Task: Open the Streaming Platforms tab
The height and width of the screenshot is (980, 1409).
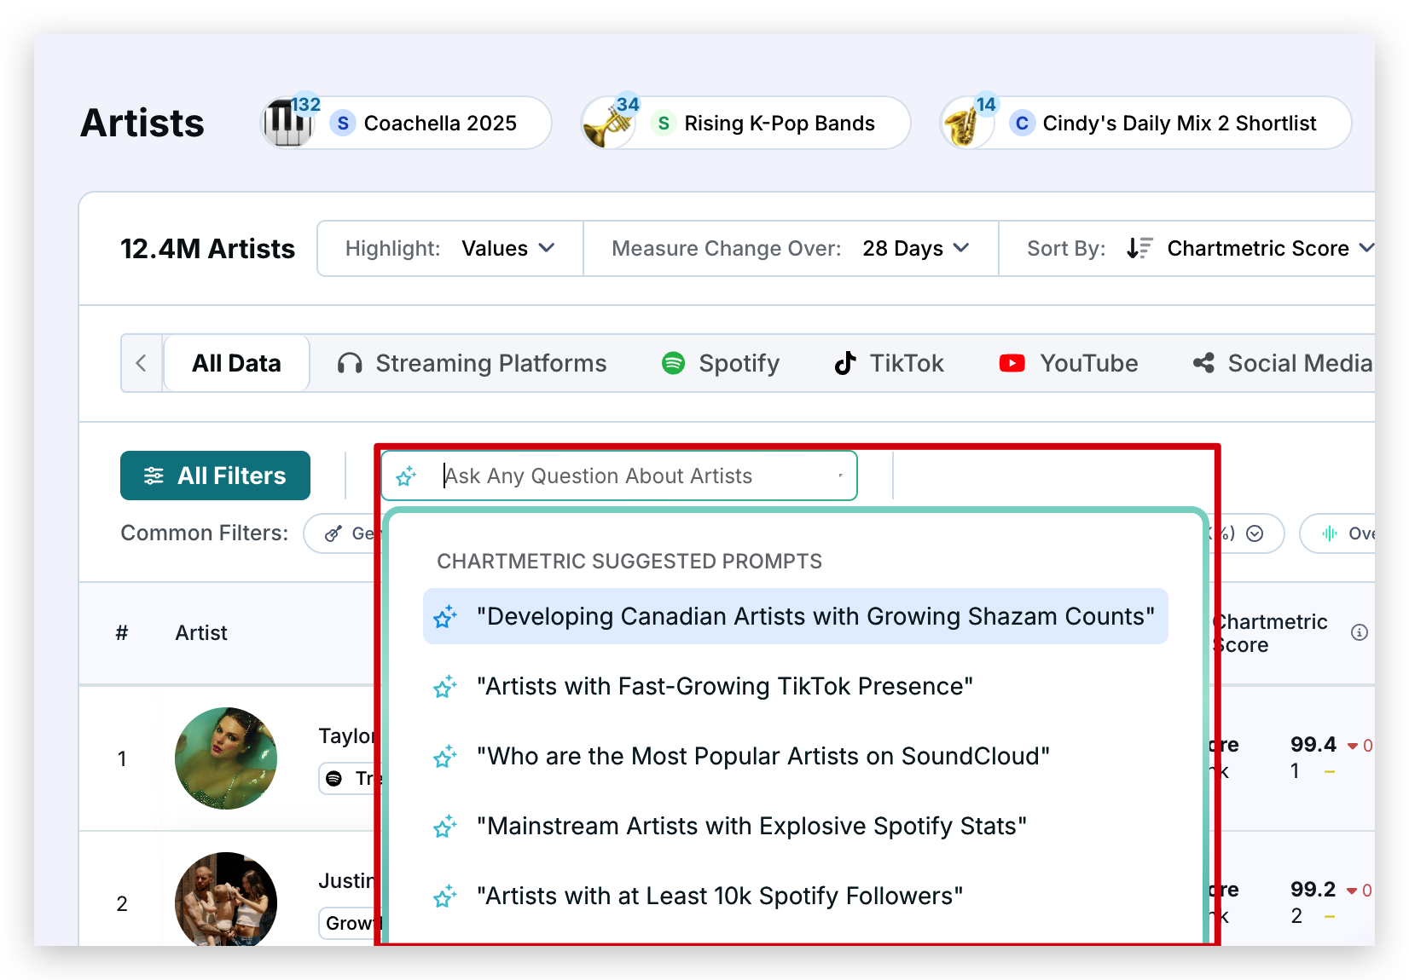Action: [x=472, y=363]
